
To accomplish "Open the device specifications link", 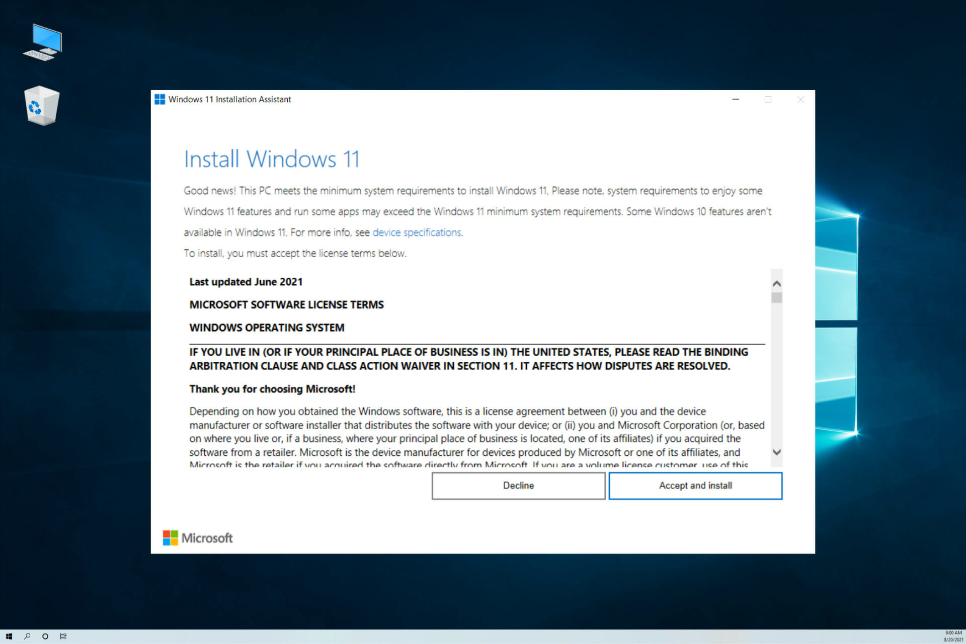I will [417, 232].
